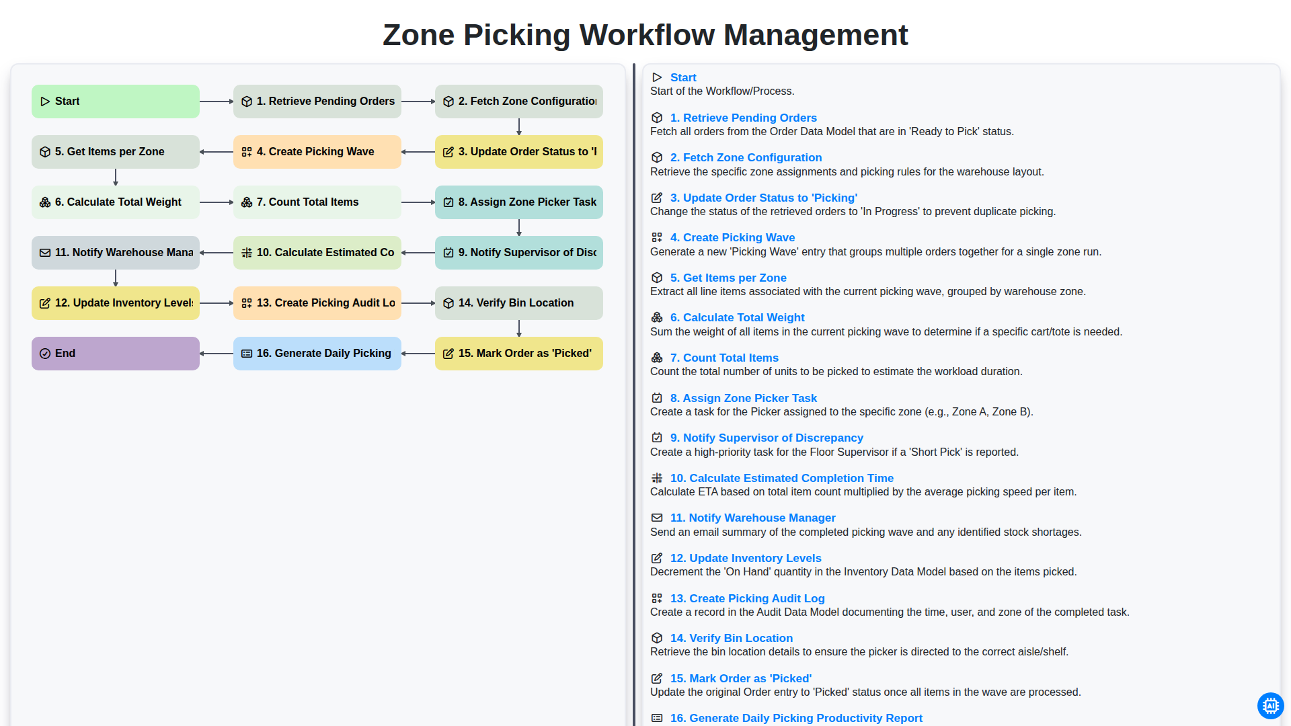The height and width of the screenshot is (726, 1291).
Task: Click the cube icon in Verify Bin Location node
Action: click(448, 303)
